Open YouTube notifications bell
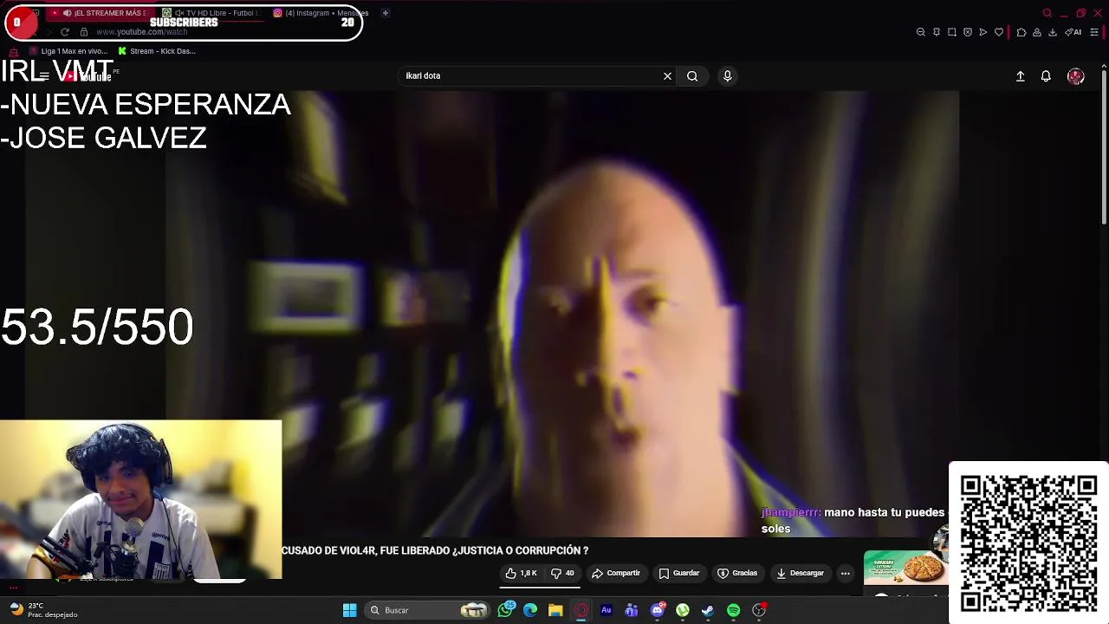 [1046, 76]
